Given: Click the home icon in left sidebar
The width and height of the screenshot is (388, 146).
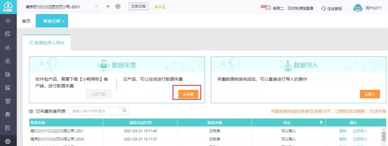Looking at the screenshot, I should [8, 20].
